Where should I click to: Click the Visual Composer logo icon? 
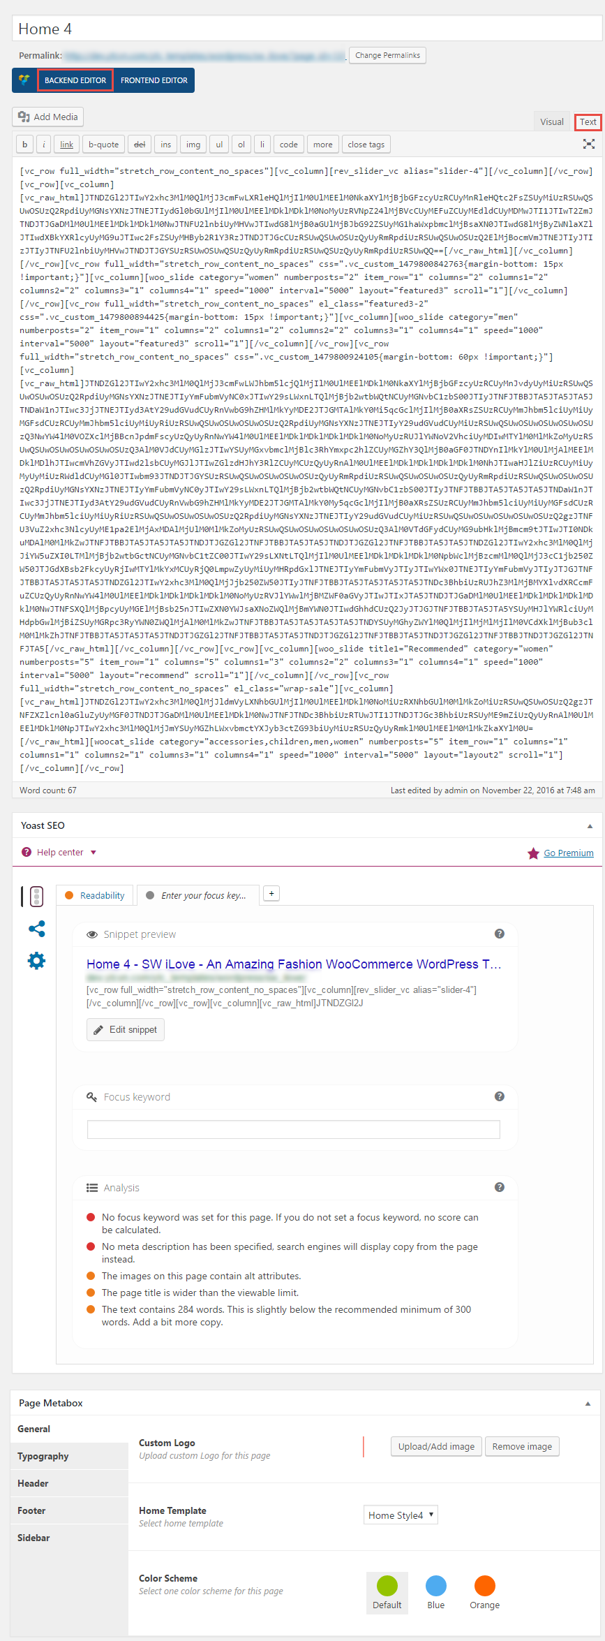(x=24, y=80)
